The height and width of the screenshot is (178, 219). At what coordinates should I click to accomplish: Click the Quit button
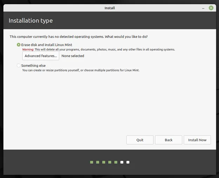click(140, 140)
